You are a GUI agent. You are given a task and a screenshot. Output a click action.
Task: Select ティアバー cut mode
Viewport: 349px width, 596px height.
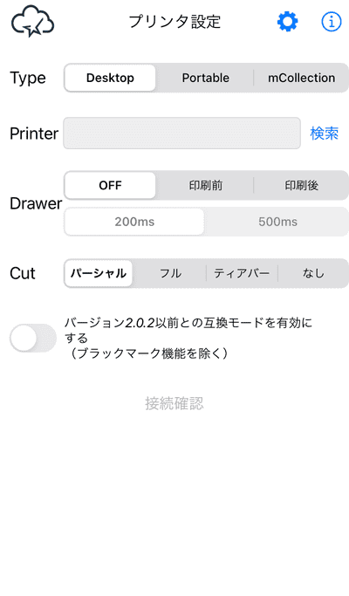click(x=242, y=273)
